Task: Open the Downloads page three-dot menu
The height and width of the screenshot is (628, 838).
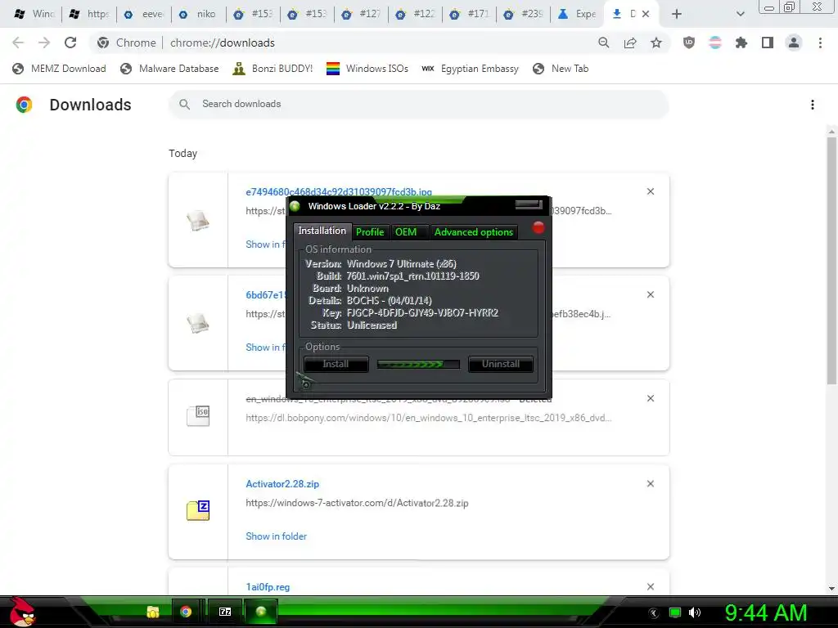Action: 813,105
